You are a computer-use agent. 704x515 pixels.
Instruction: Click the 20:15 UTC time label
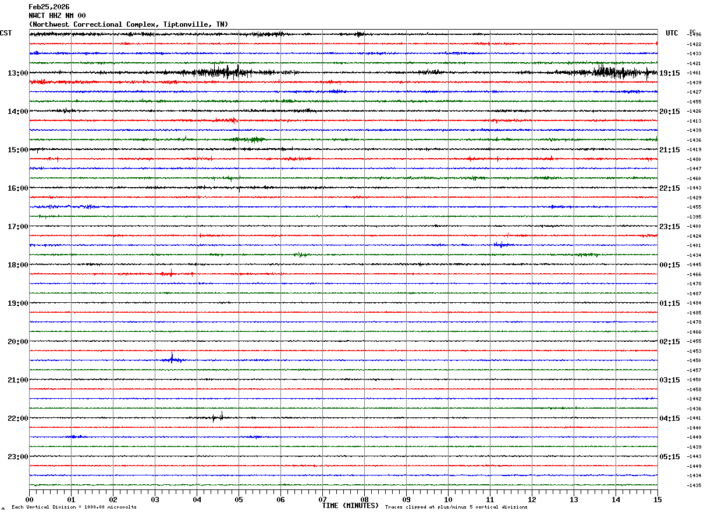(x=670, y=112)
